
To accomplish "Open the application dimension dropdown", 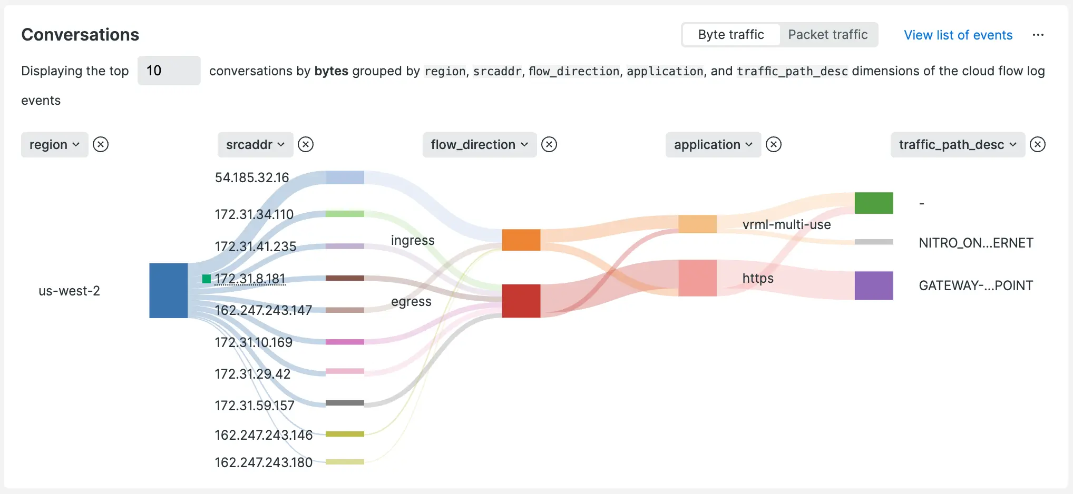I will coord(713,144).
